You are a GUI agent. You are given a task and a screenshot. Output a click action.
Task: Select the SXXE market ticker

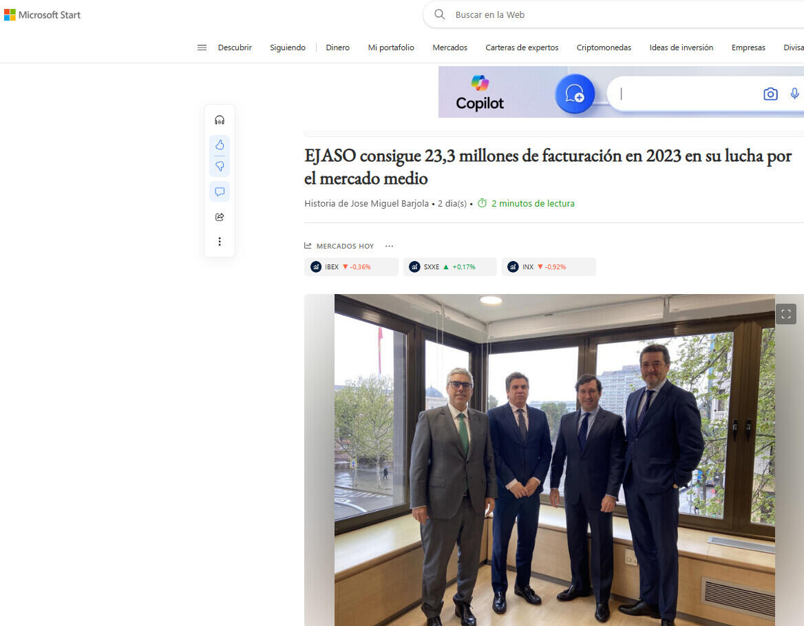[449, 267]
